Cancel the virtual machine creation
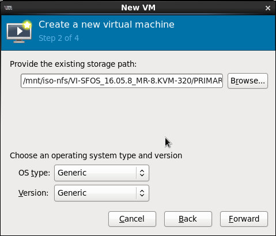 pos(132,219)
